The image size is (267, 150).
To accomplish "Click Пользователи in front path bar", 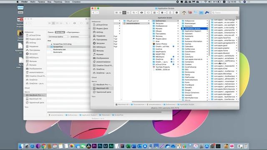I will tap(138, 105).
